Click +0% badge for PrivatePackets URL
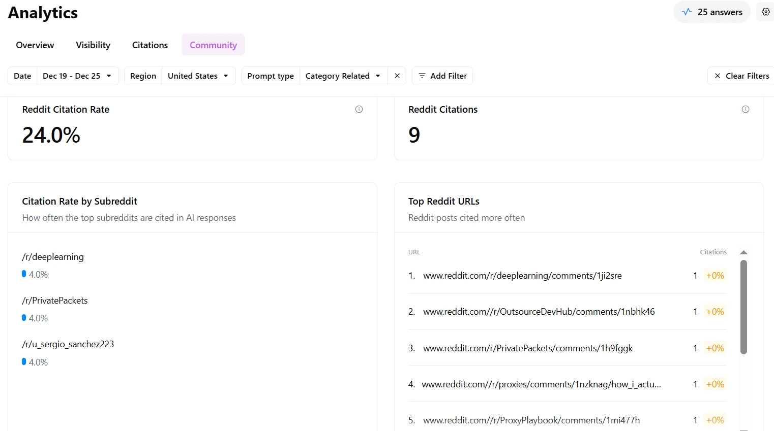Image resolution: width=774 pixels, height=431 pixels. pos(715,348)
